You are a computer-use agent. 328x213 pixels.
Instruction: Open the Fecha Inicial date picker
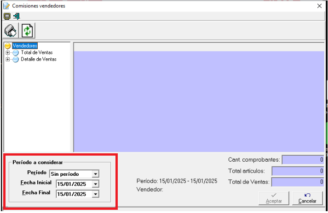coord(95,184)
